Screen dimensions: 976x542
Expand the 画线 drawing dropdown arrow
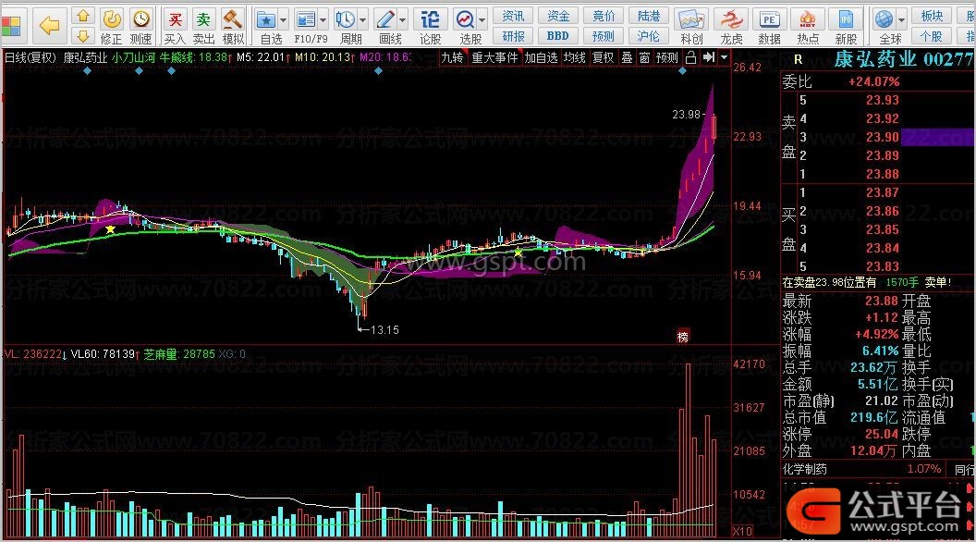[x=403, y=20]
